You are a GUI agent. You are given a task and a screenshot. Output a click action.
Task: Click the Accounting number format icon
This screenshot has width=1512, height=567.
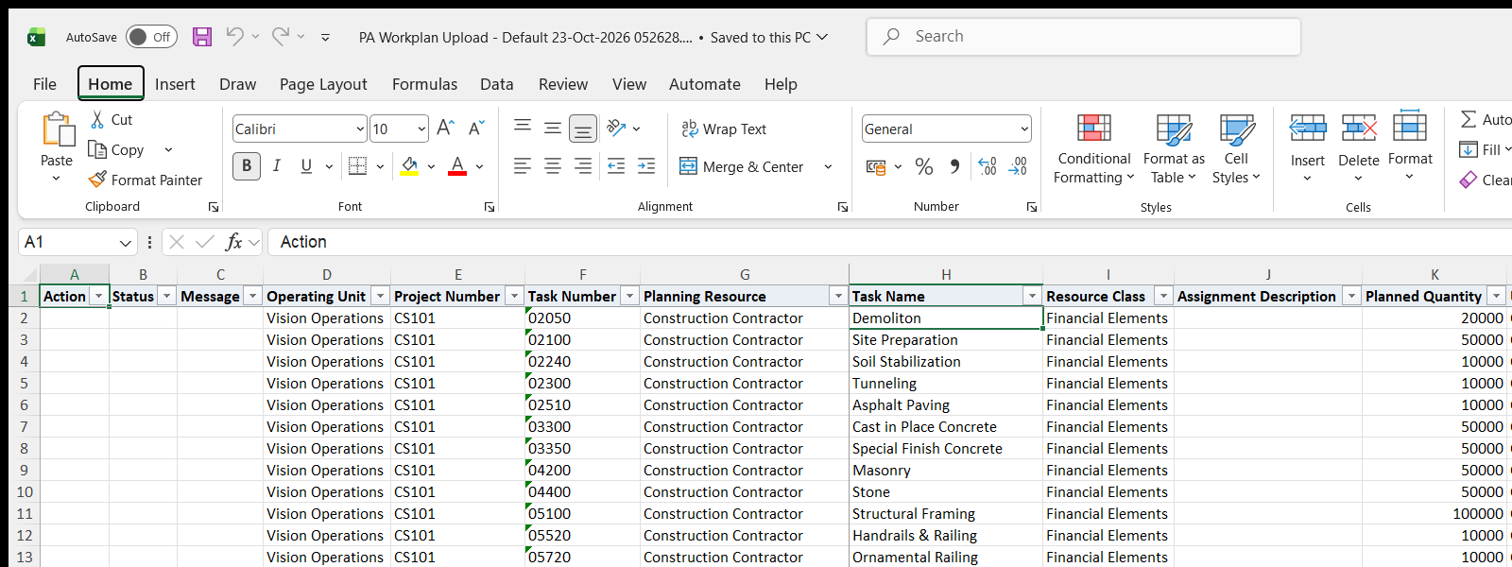pos(876,167)
